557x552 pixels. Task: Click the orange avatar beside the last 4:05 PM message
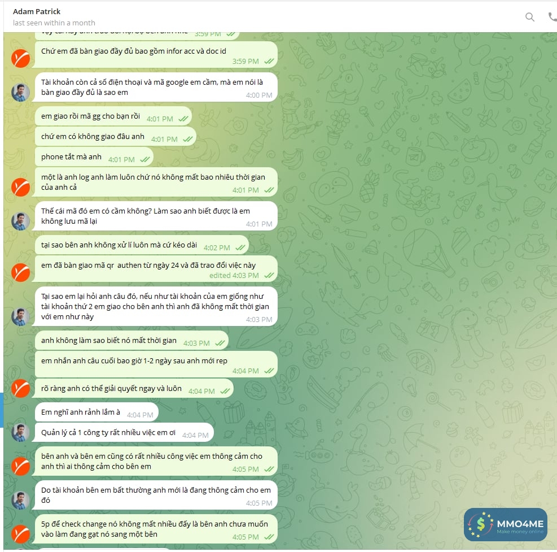(21, 534)
